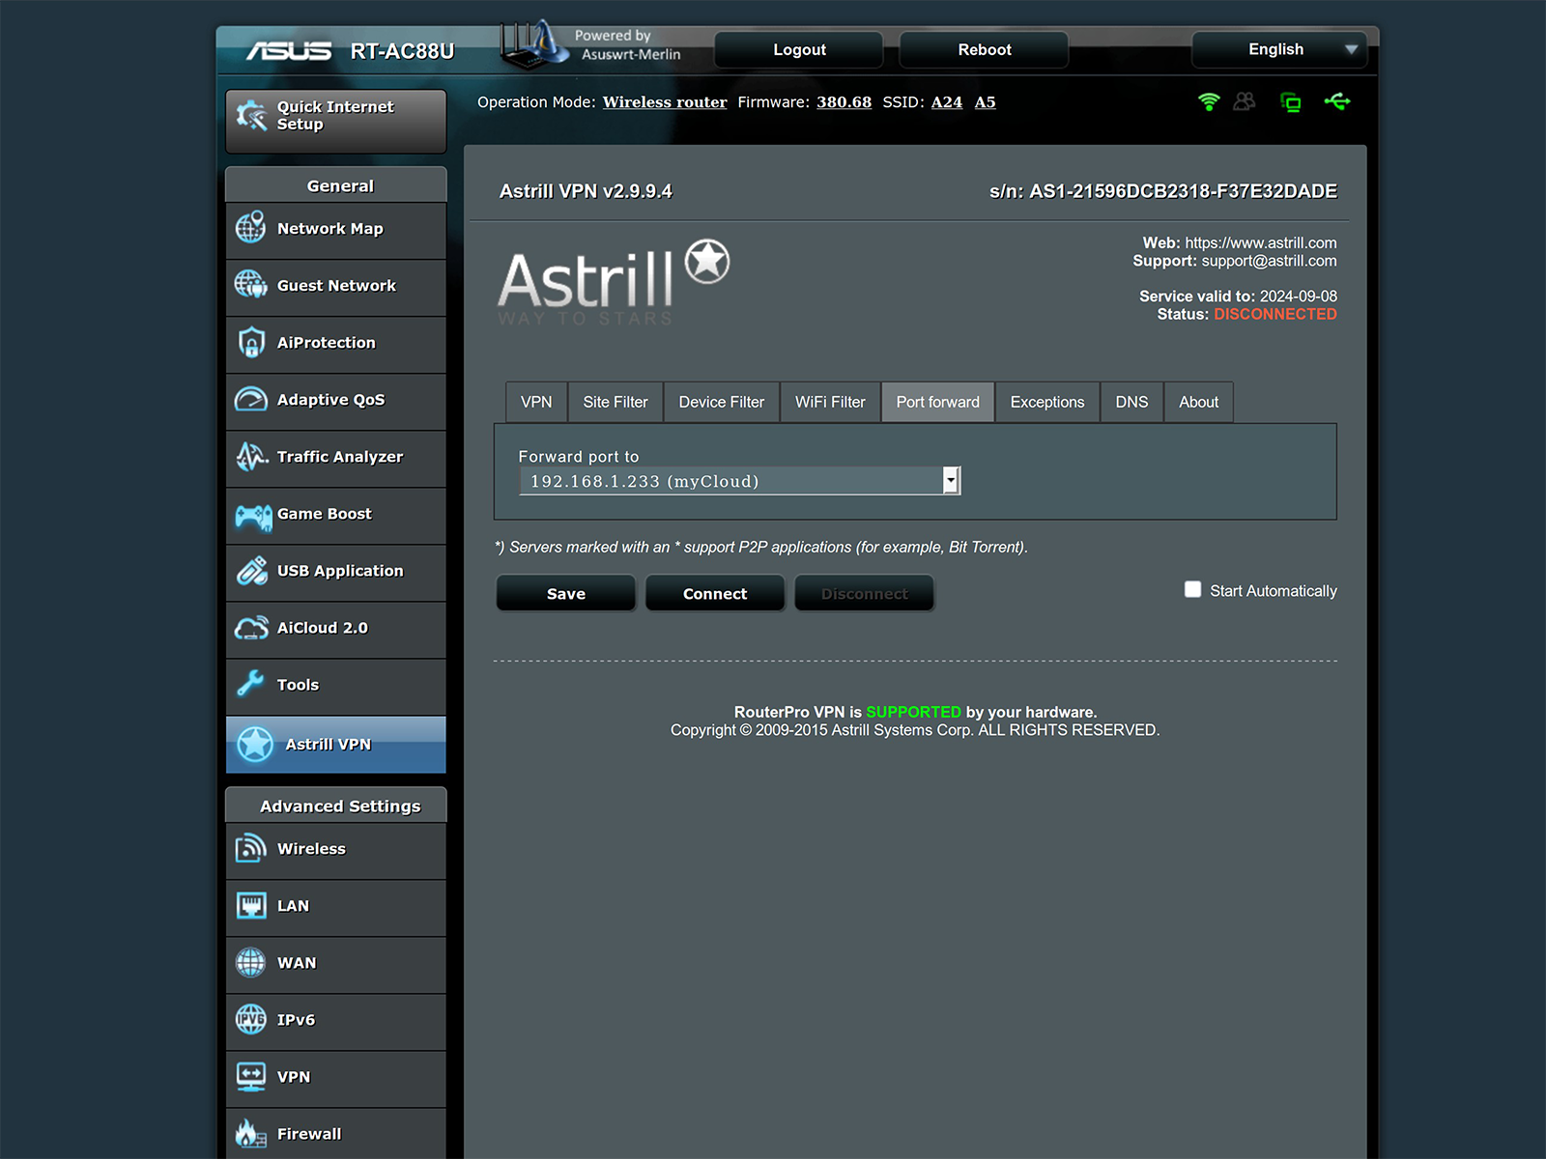Click the https://www.astrill.com web address

click(x=1261, y=242)
